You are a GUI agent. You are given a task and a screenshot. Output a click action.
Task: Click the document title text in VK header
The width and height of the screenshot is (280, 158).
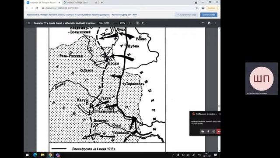point(82,14)
